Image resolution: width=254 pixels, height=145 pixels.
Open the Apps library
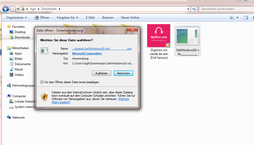18,53
